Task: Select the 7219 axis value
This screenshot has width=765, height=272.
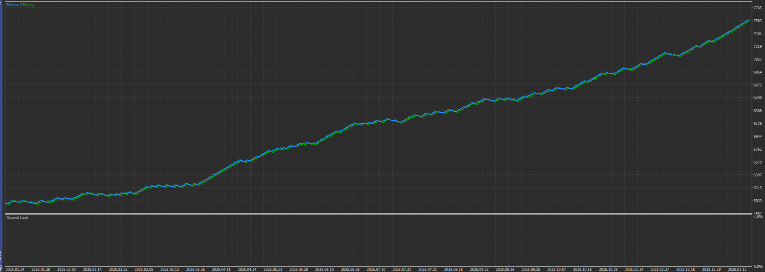Action: click(x=758, y=47)
